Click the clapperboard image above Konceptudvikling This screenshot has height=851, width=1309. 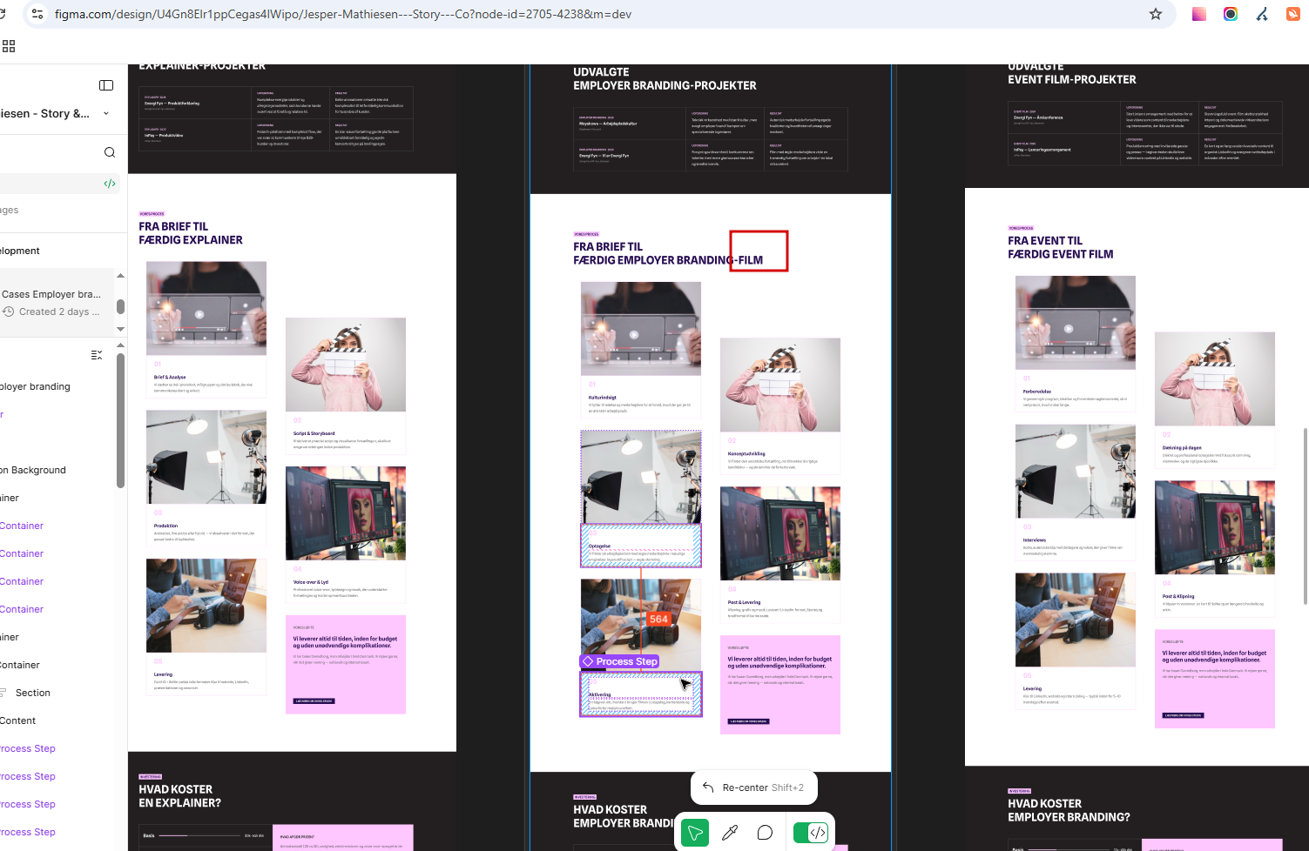(780, 385)
